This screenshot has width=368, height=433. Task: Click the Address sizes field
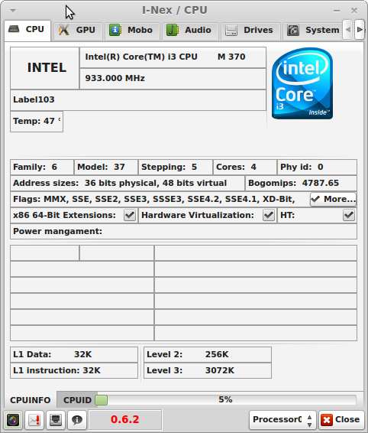pyautogui.click(x=128, y=183)
